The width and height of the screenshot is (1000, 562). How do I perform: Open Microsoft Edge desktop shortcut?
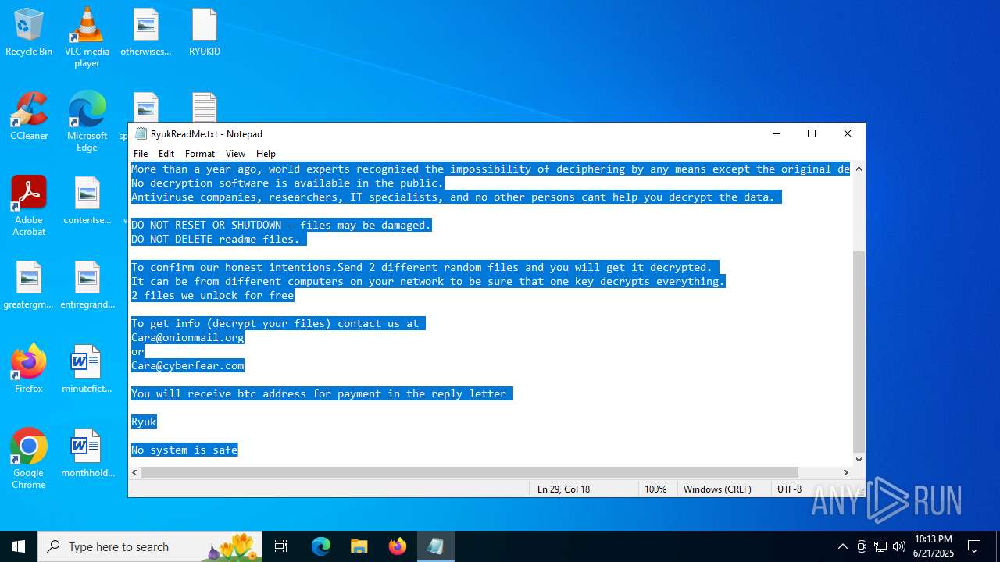[87, 122]
